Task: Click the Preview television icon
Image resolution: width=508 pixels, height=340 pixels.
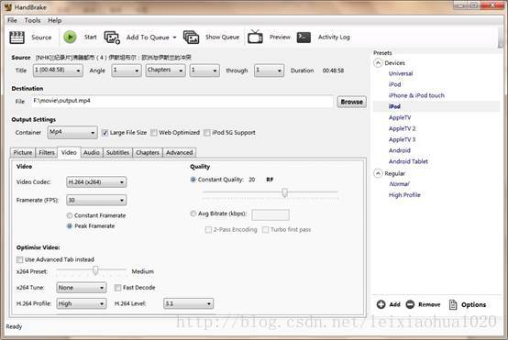Action: (255, 37)
